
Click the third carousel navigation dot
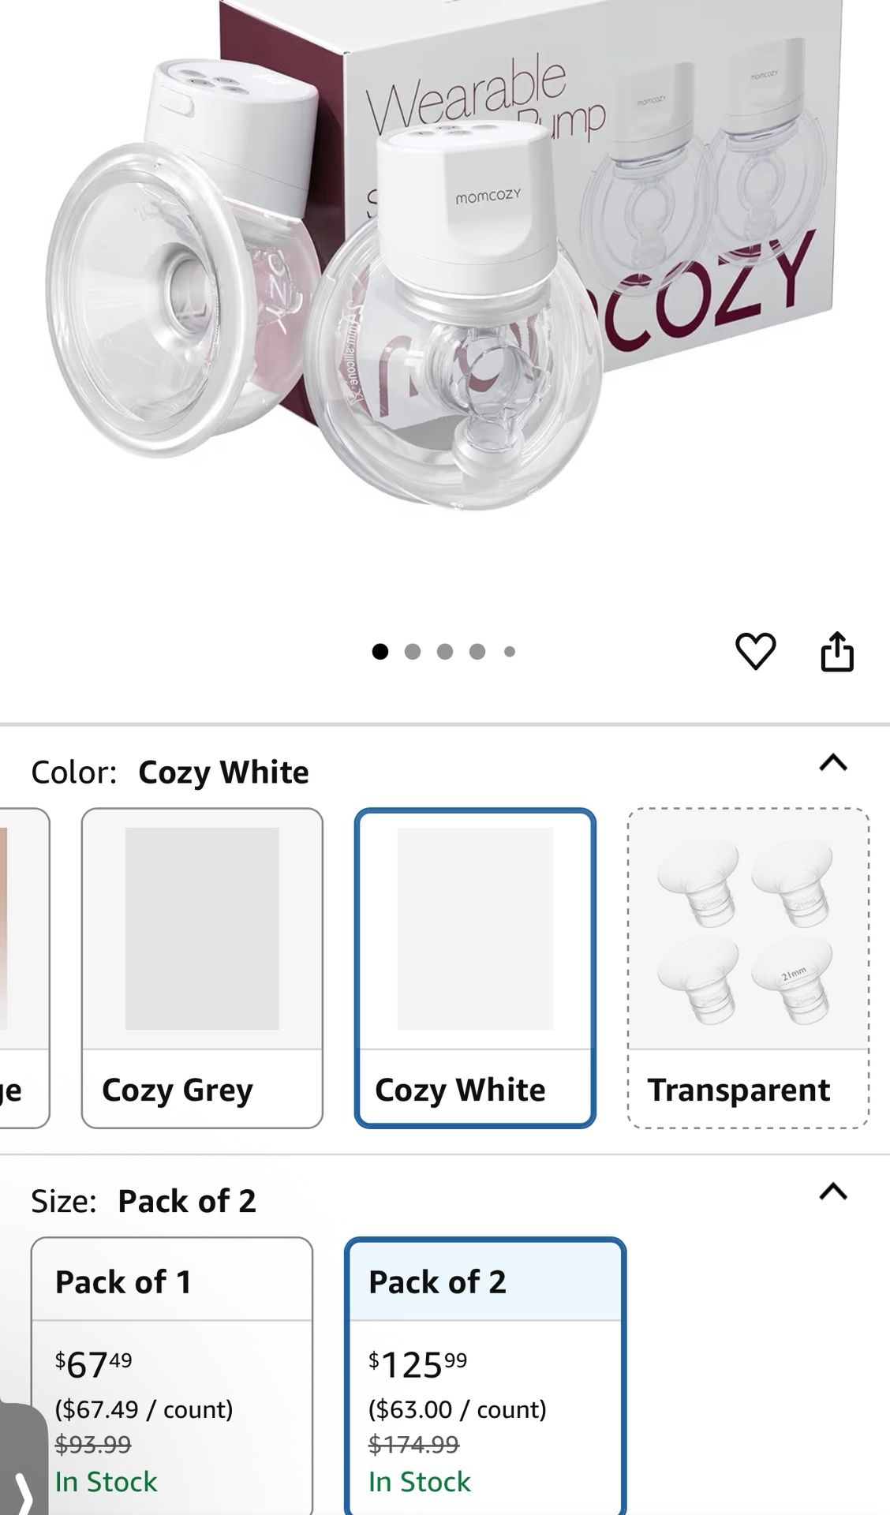coord(444,652)
